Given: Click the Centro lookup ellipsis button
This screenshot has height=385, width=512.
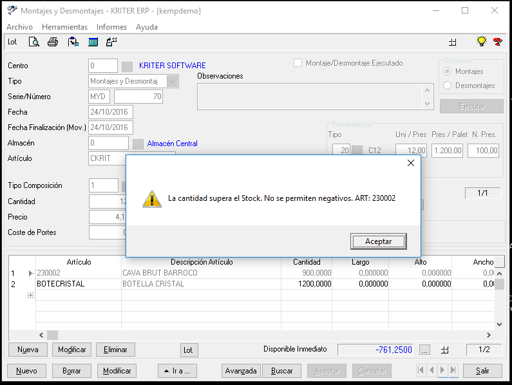Looking at the screenshot, I should [127, 66].
